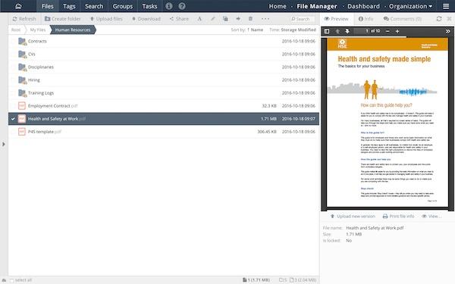Zoom in the PDF preview
The width and height of the screenshot is (455, 284).
pyautogui.click(x=397, y=31)
